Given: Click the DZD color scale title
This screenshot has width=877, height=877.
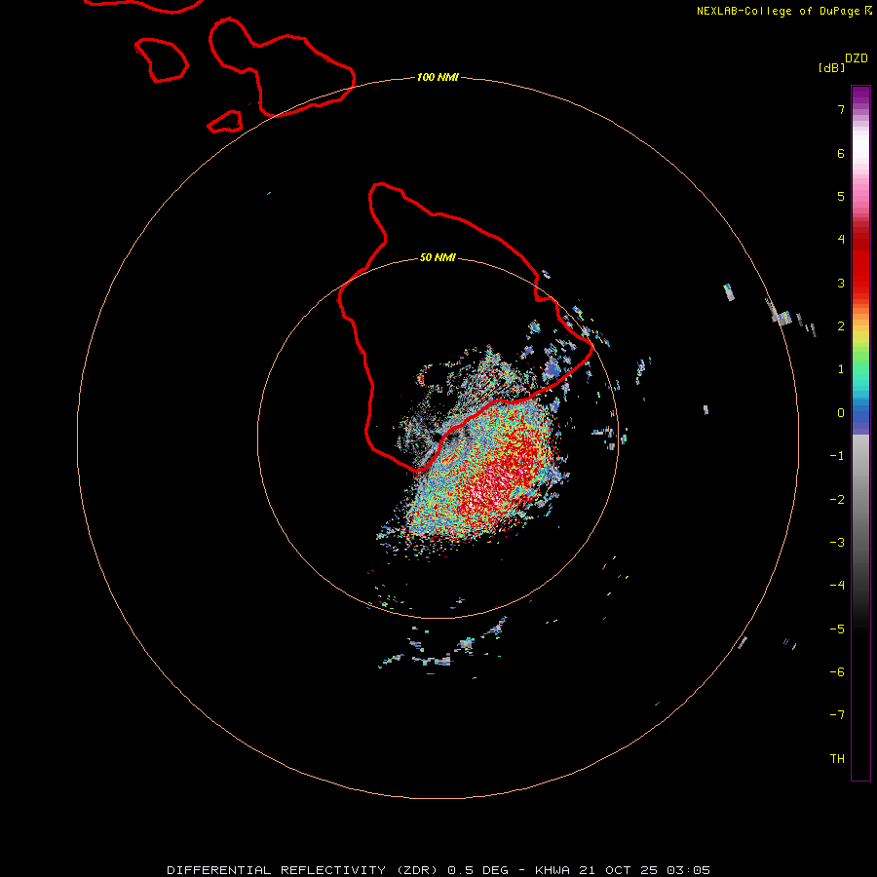Looking at the screenshot, I should click(x=857, y=58).
